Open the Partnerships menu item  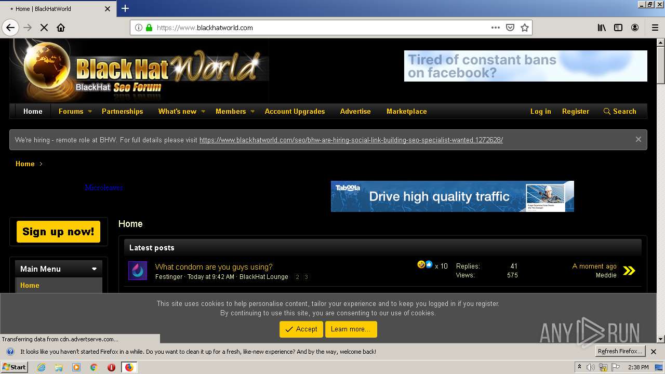pyautogui.click(x=122, y=111)
